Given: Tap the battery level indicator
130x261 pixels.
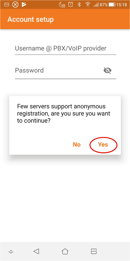Looking at the screenshot, I should pos(112,5).
